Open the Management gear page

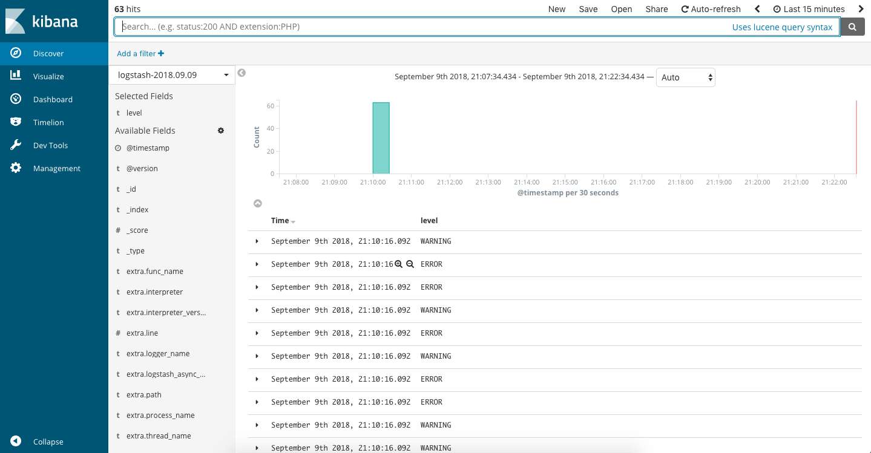16,168
